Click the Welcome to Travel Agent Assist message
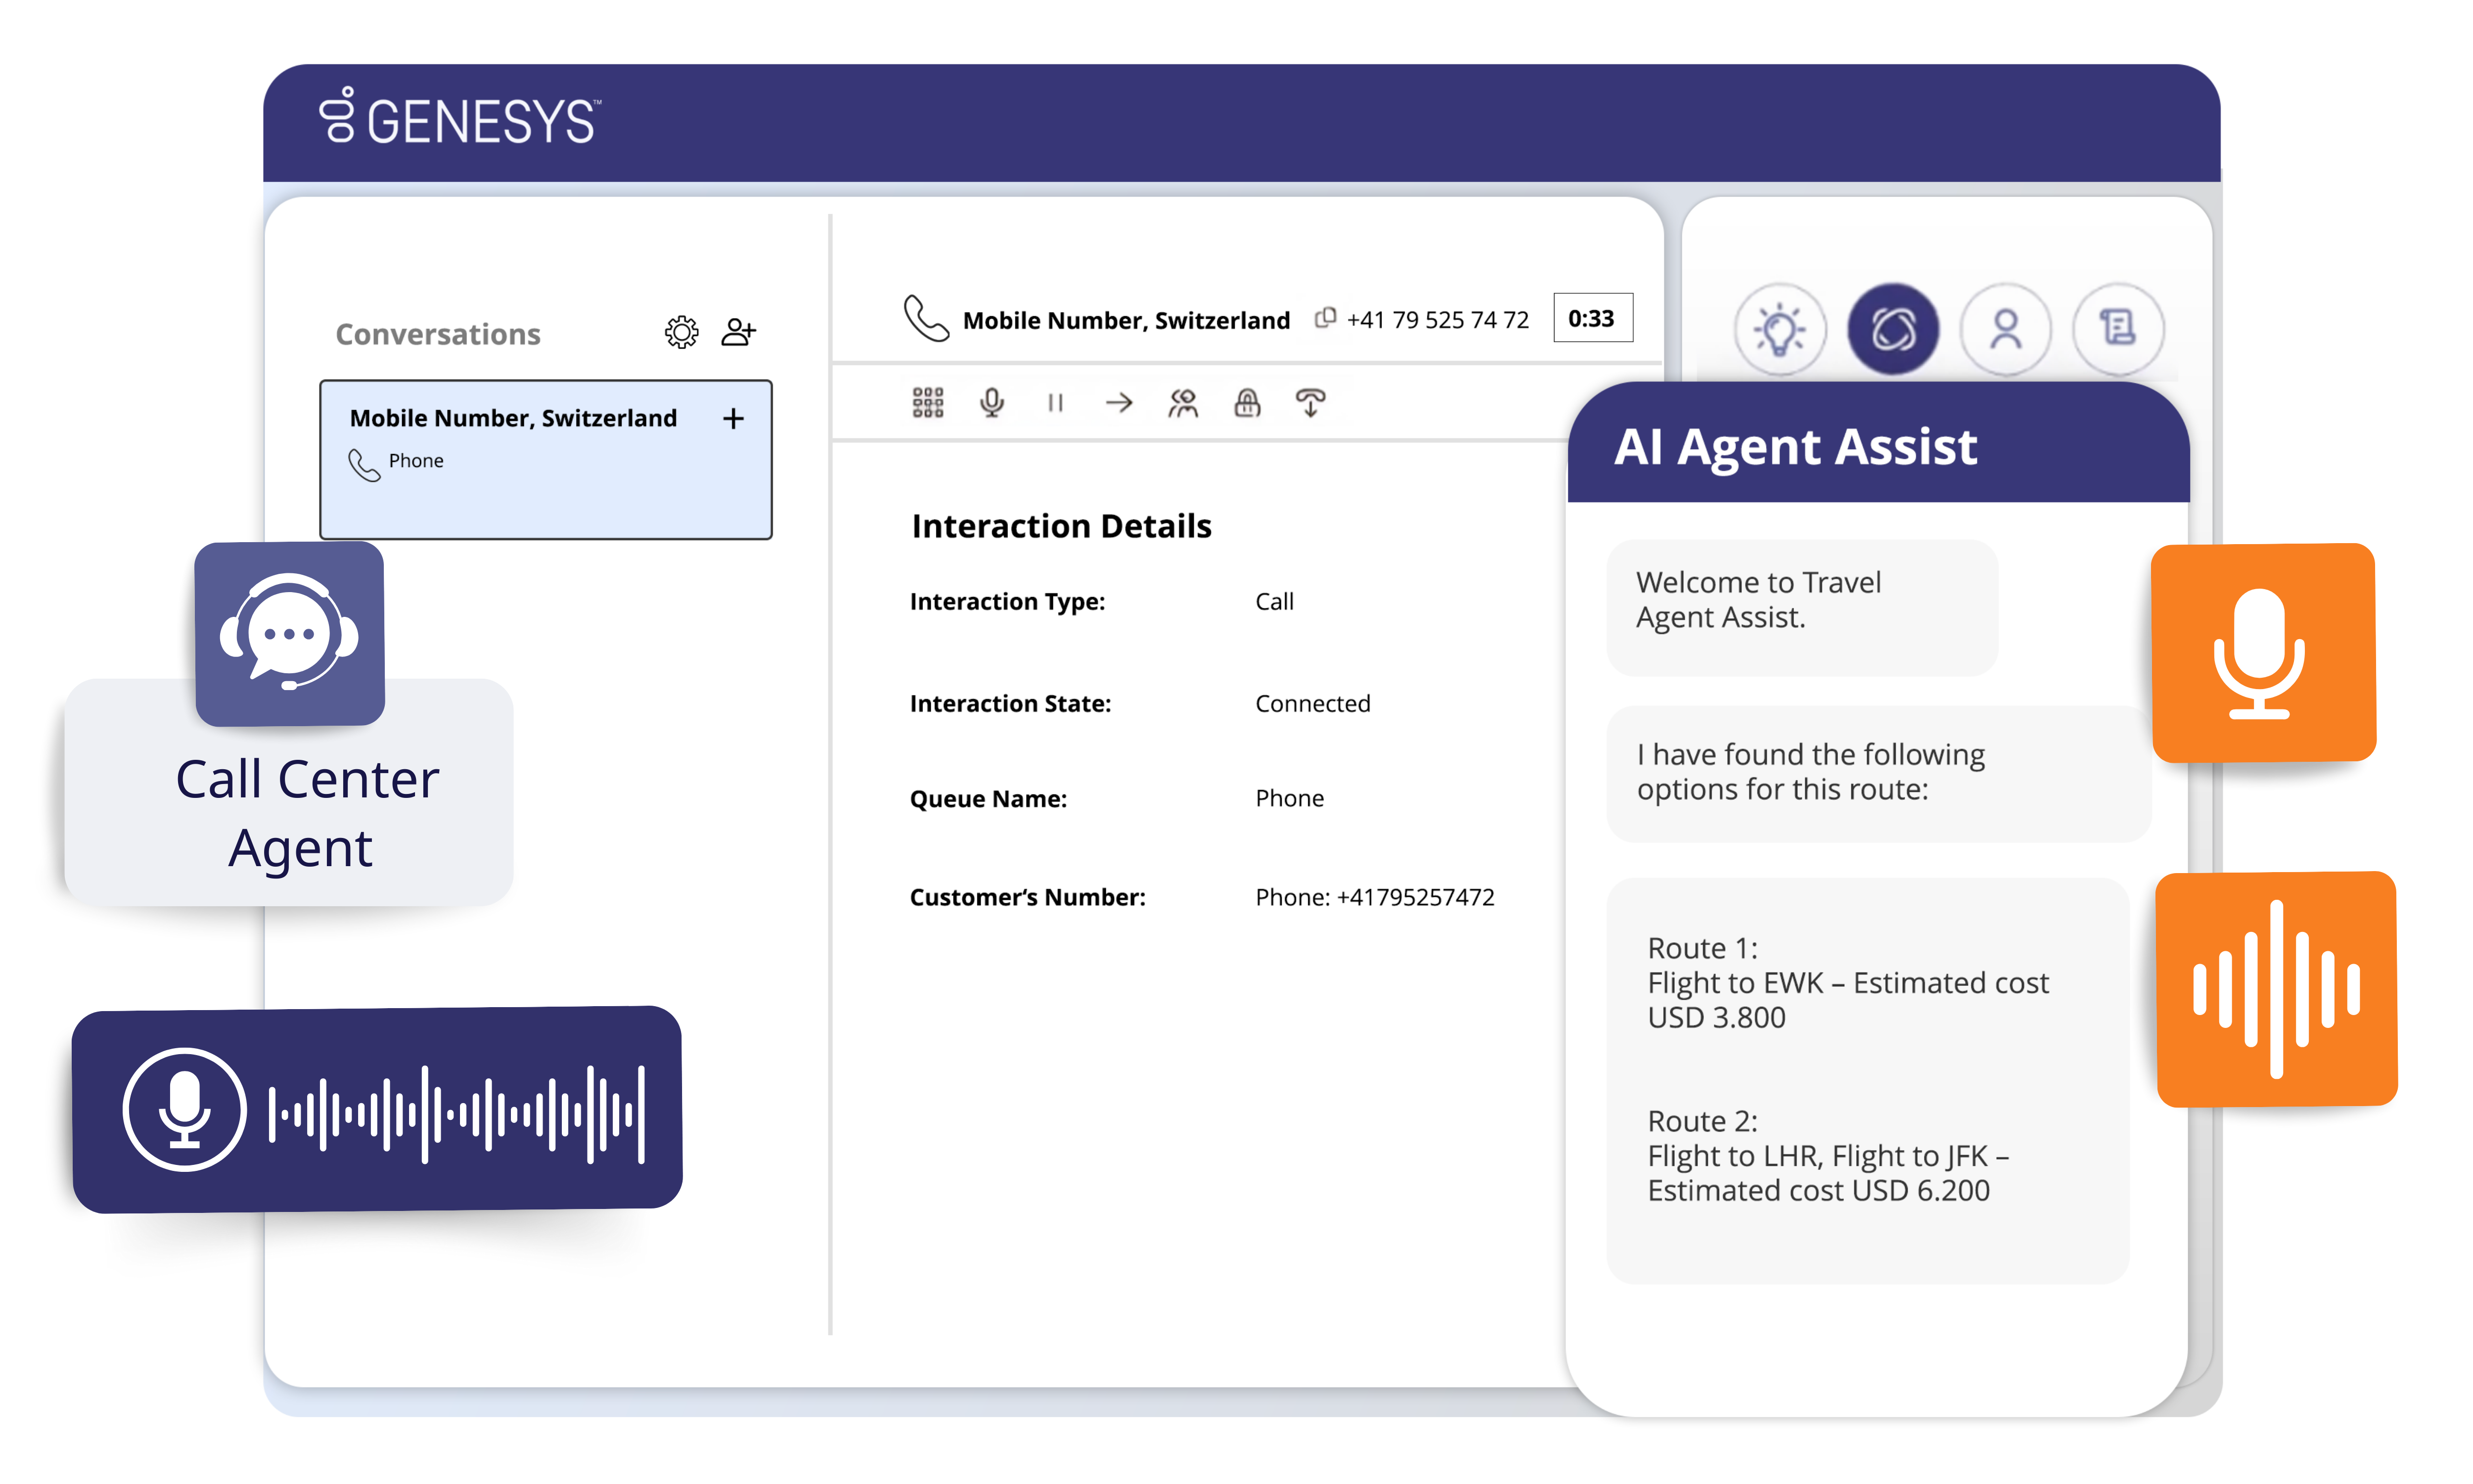2473x1484 pixels. (x=1802, y=607)
